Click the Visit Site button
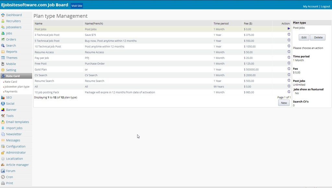 tap(77, 6)
